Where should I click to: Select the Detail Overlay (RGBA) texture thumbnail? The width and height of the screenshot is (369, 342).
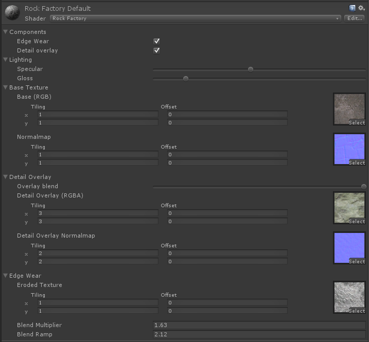[349, 208]
